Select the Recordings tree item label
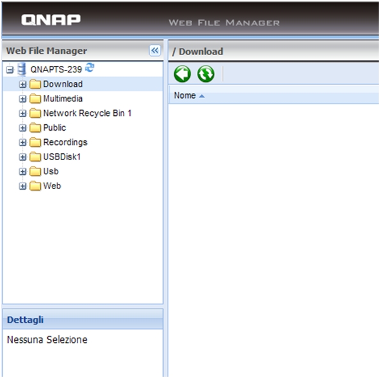The width and height of the screenshot is (380, 378). [65, 142]
